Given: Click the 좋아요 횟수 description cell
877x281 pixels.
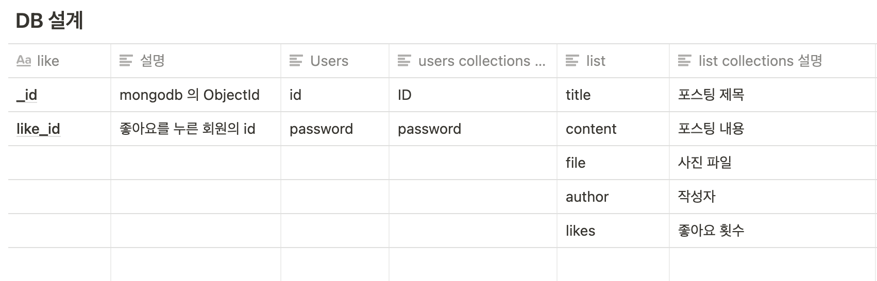Looking at the screenshot, I should pyautogui.click(x=773, y=231).
